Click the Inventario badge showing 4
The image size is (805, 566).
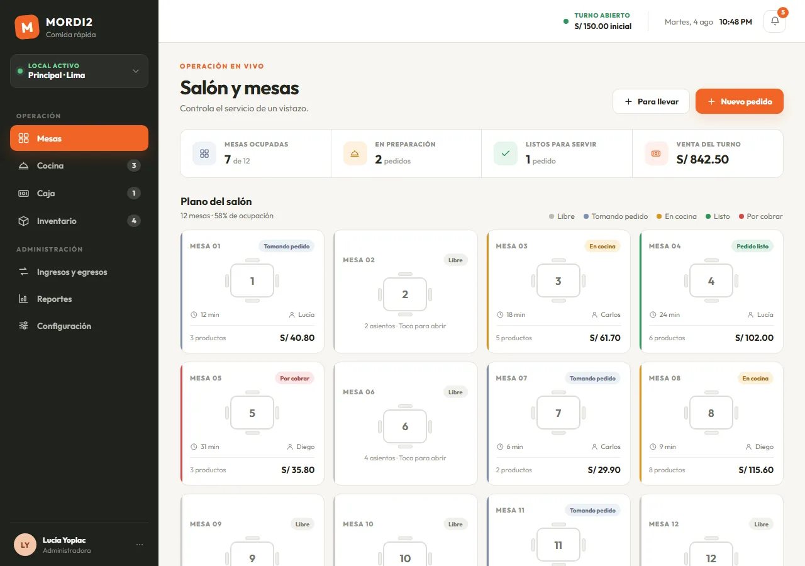point(133,221)
